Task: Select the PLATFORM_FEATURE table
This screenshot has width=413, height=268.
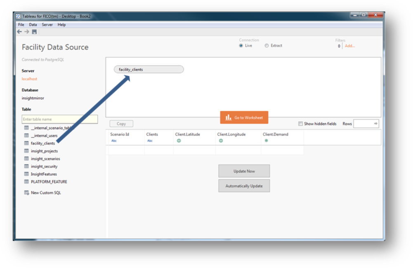Action: pos(49,182)
